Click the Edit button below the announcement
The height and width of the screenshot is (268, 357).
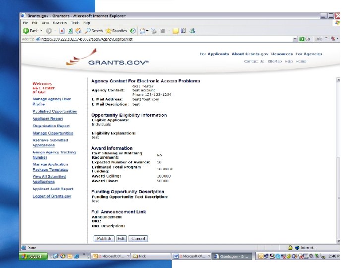point(121,239)
